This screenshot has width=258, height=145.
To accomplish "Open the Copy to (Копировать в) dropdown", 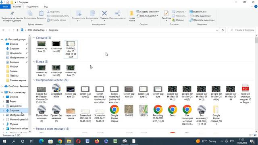I will tap(92, 16).
